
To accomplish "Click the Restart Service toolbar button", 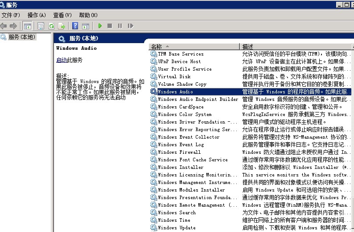I will click(x=131, y=26).
